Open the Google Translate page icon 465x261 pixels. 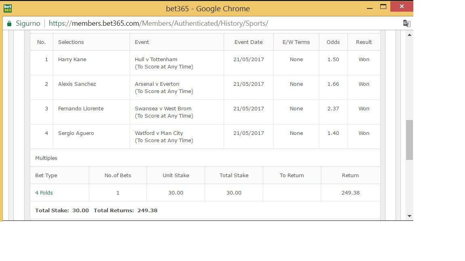tap(406, 23)
